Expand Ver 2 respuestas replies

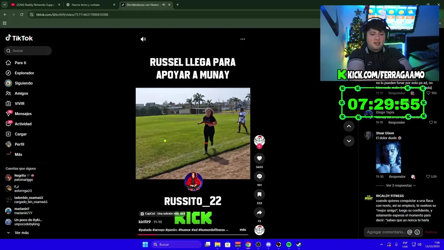point(401,185)
